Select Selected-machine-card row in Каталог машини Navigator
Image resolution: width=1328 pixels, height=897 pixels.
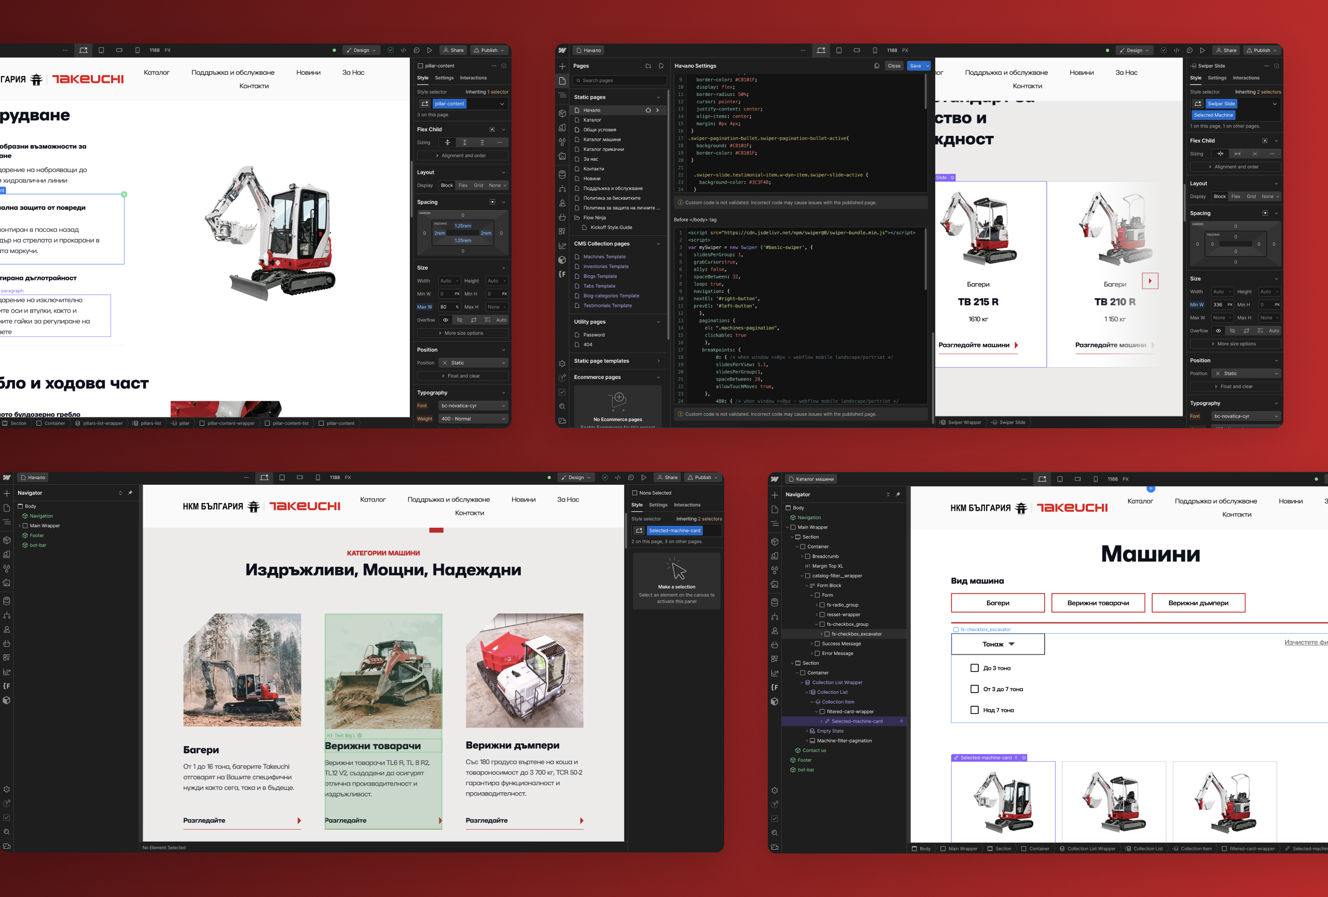(x=843, y=721)
